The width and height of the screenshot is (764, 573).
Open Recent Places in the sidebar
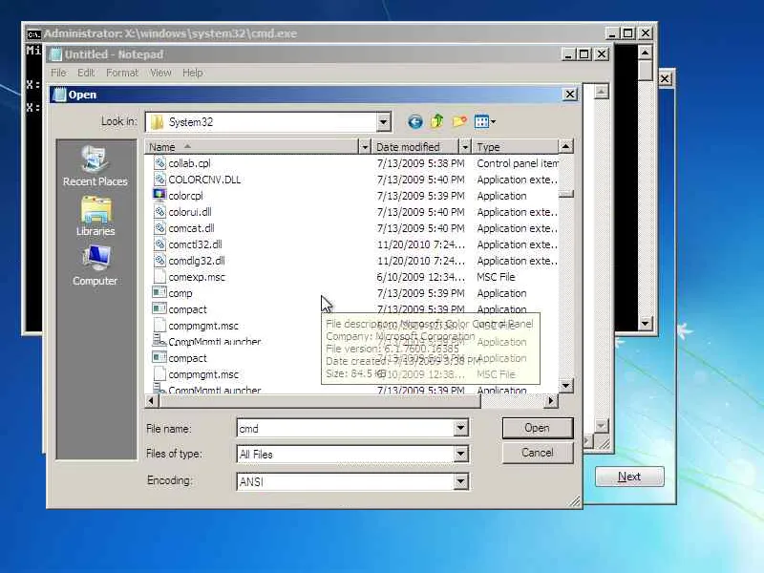click(x=95, y=166)
